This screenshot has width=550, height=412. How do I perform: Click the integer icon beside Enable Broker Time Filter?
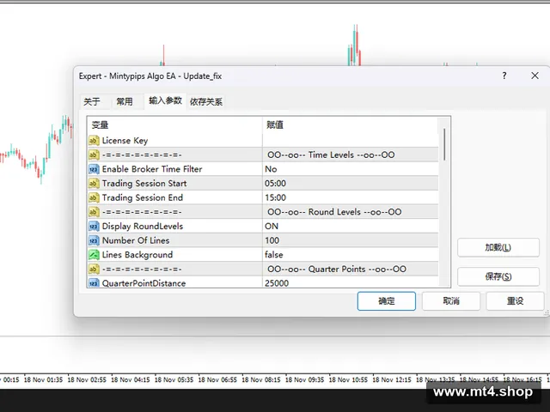94,169
